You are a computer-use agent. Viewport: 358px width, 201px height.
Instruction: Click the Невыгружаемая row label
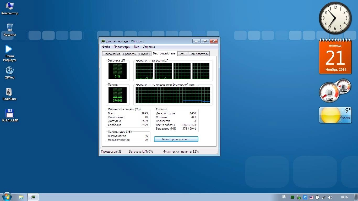(119, 140)
